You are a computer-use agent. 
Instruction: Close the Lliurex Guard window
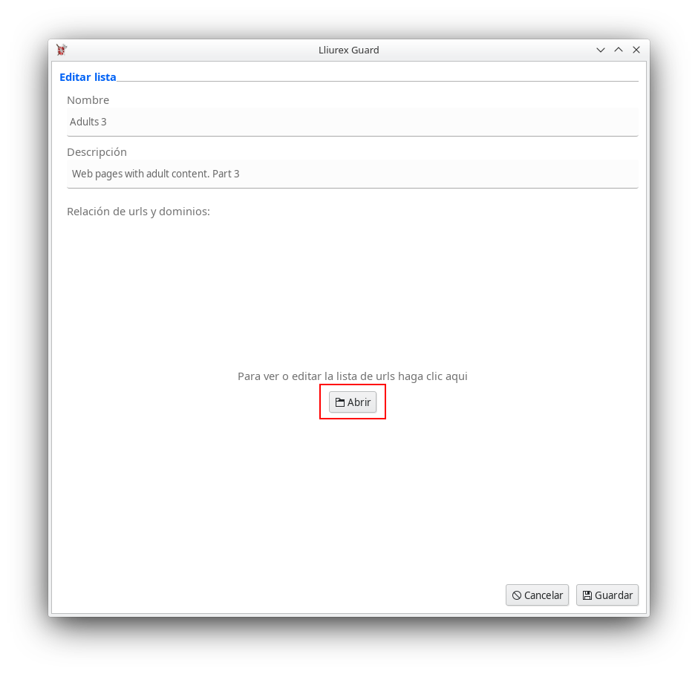point(636,50)
